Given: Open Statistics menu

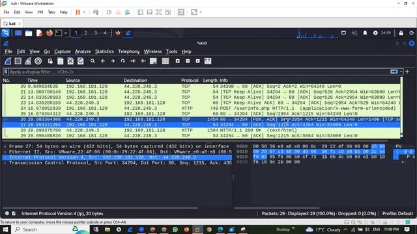Looking at the screenshot, I should coord(104,51).
